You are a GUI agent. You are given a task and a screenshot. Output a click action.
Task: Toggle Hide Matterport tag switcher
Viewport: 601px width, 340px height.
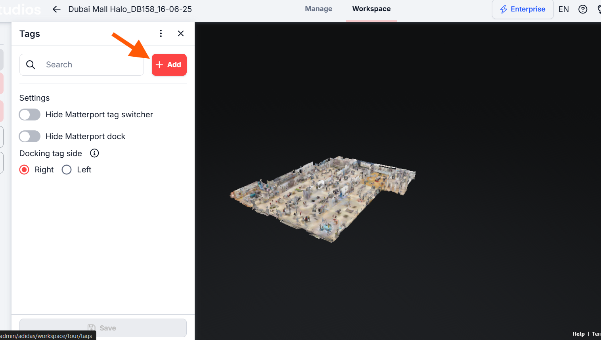[x=30, y=115]
